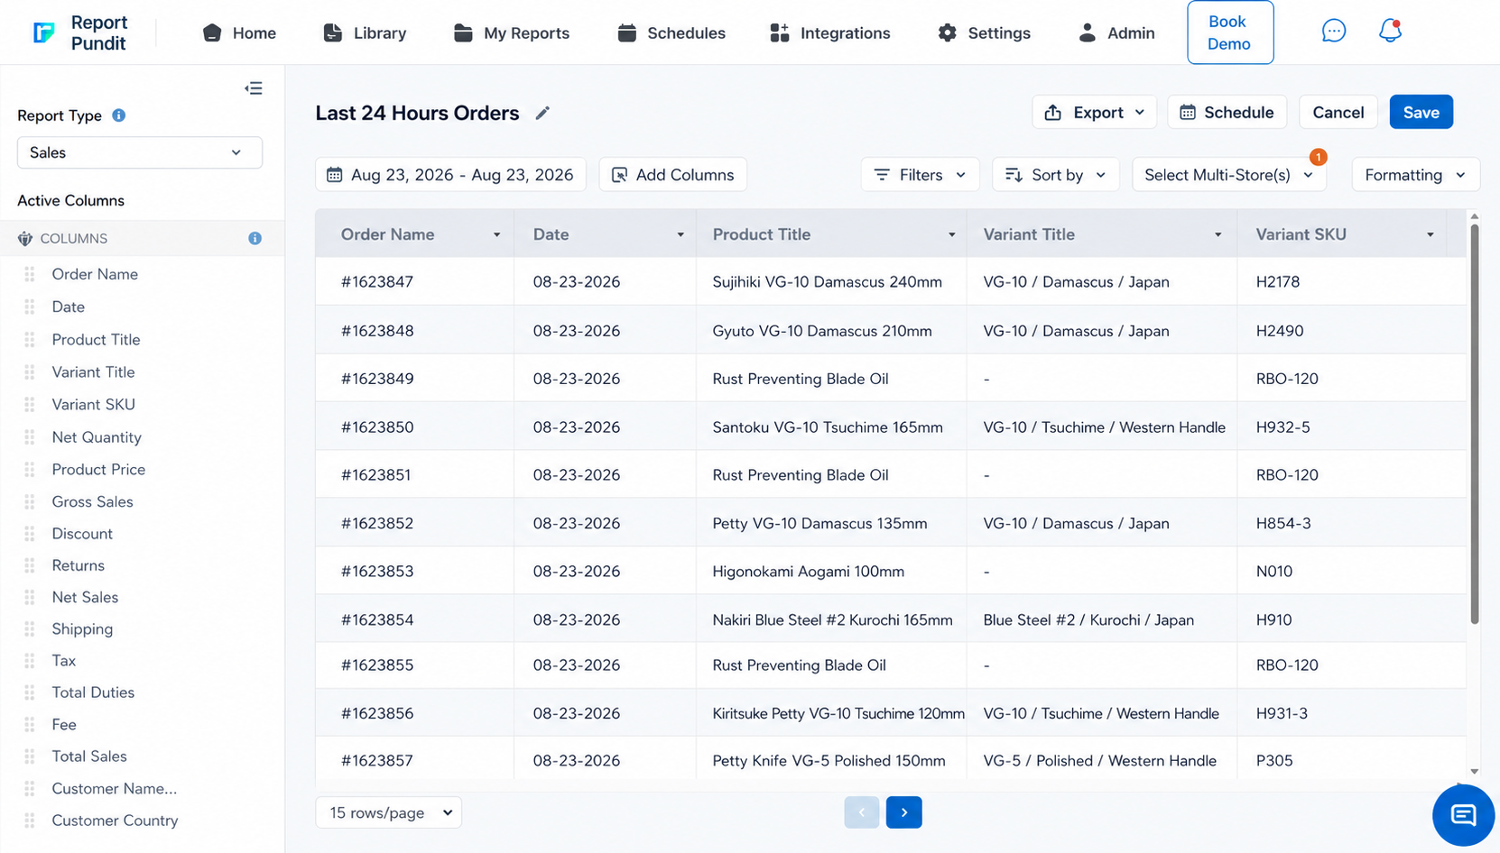Viewport: 1500px width, 853px height.
Task: Open the chat messages icon in header
Action: (x=1333, y=32)
